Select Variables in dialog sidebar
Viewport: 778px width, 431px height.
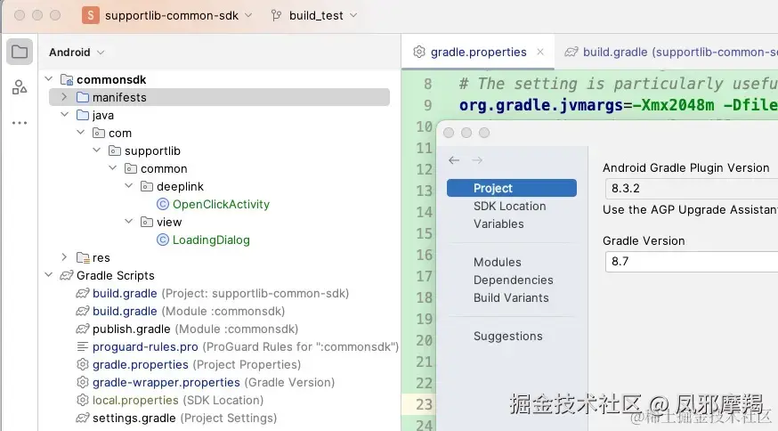498,224
